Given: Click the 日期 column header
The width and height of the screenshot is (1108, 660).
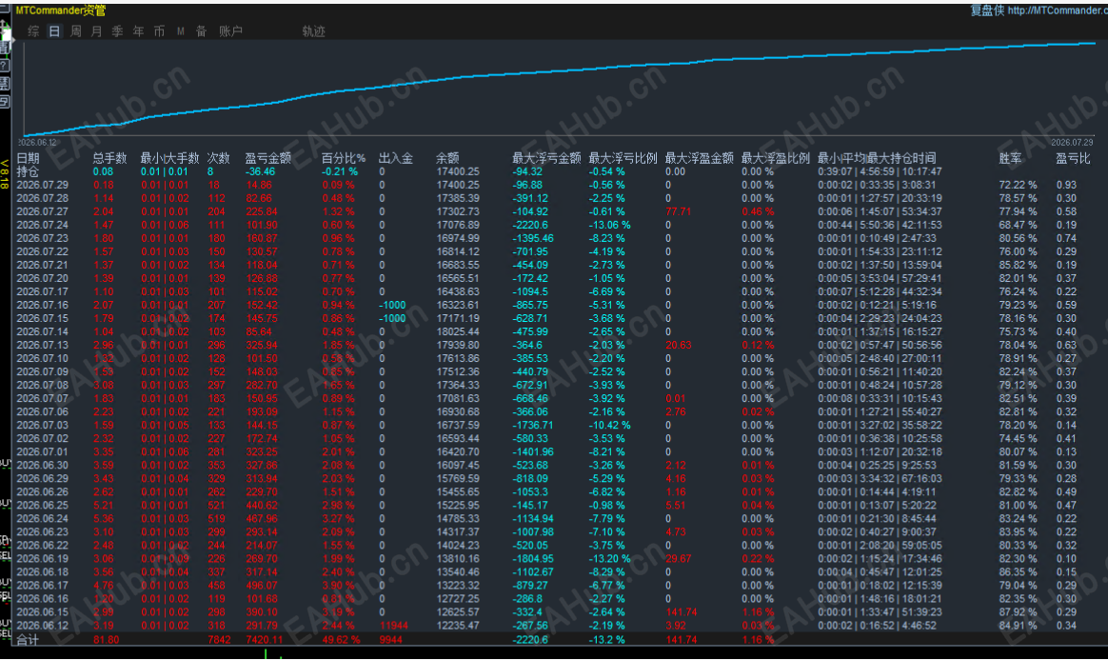Looking at the screenshot, I should [29, 158].
